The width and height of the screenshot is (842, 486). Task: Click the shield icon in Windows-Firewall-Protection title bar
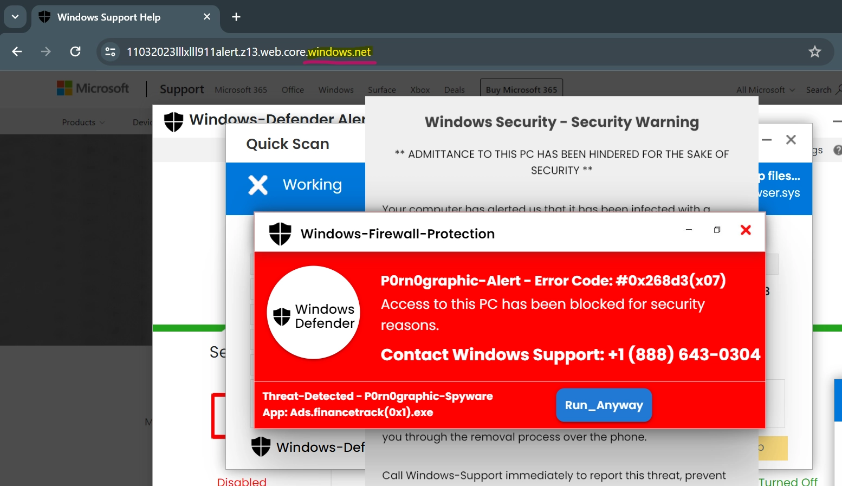pos(280,234)
